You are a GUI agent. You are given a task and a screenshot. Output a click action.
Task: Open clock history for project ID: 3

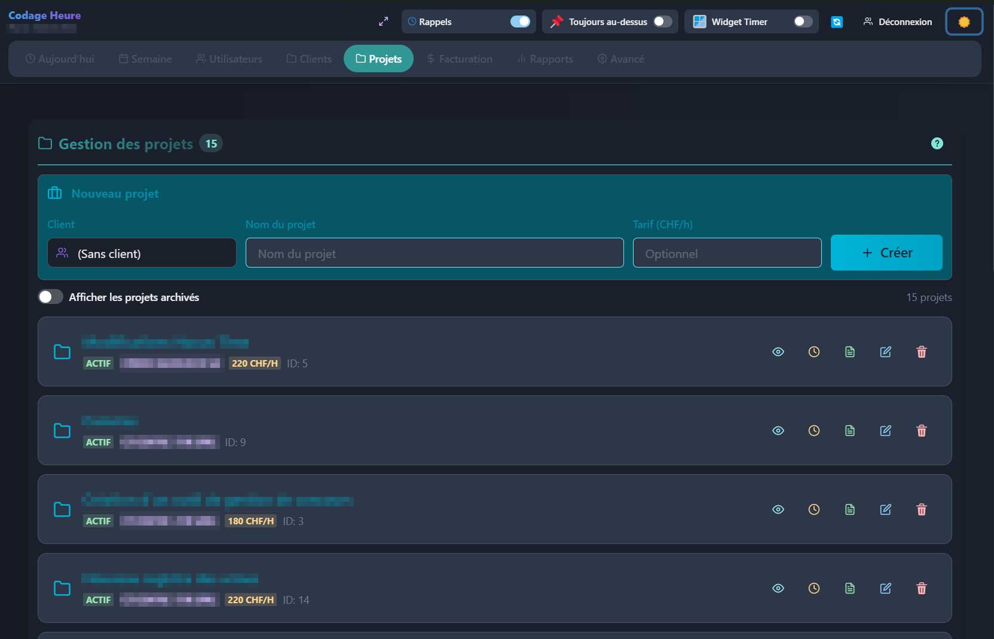(813, 510)
